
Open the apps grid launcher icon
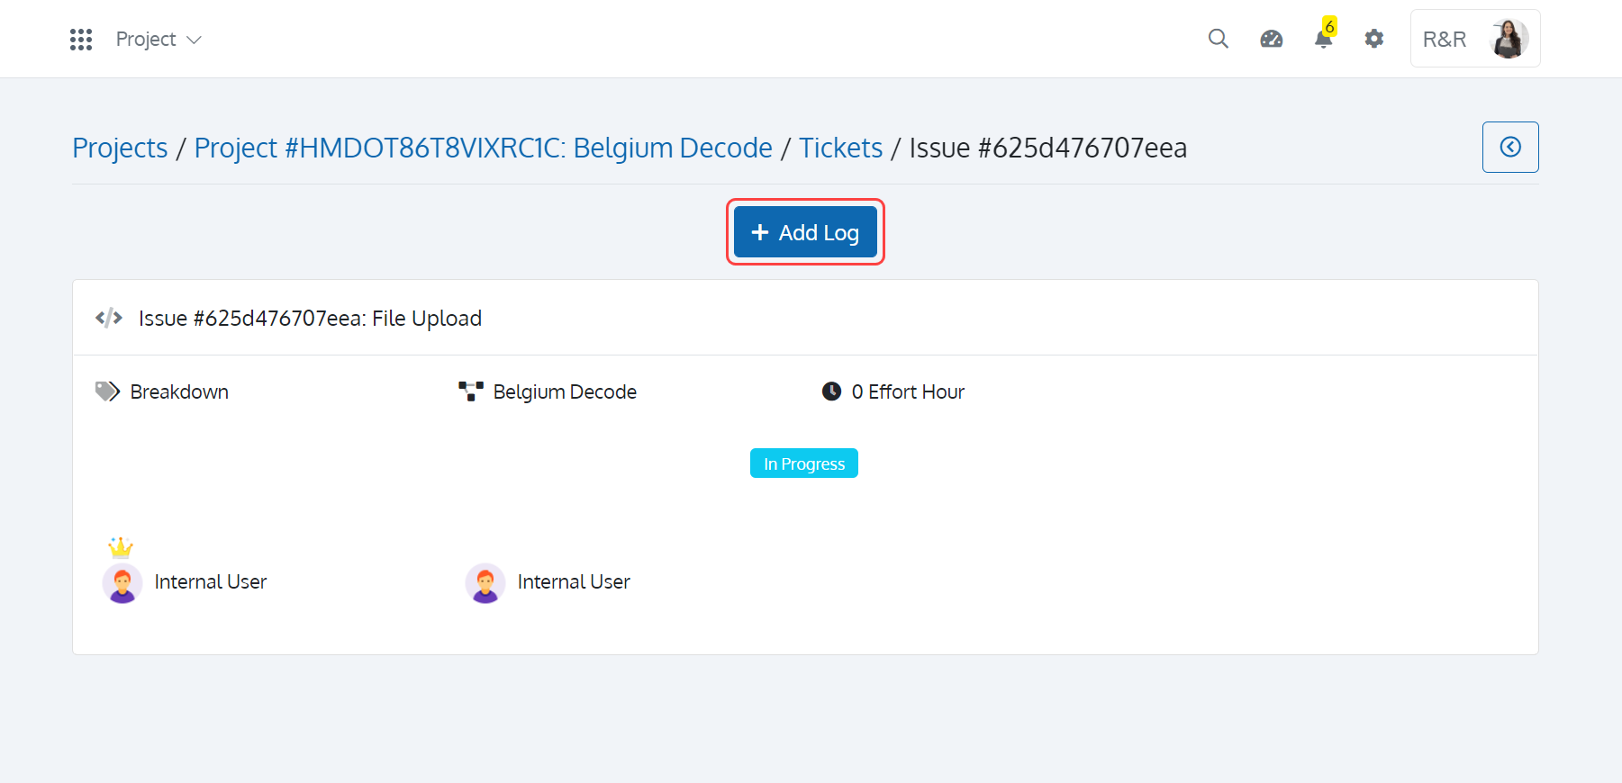[81, 40]
